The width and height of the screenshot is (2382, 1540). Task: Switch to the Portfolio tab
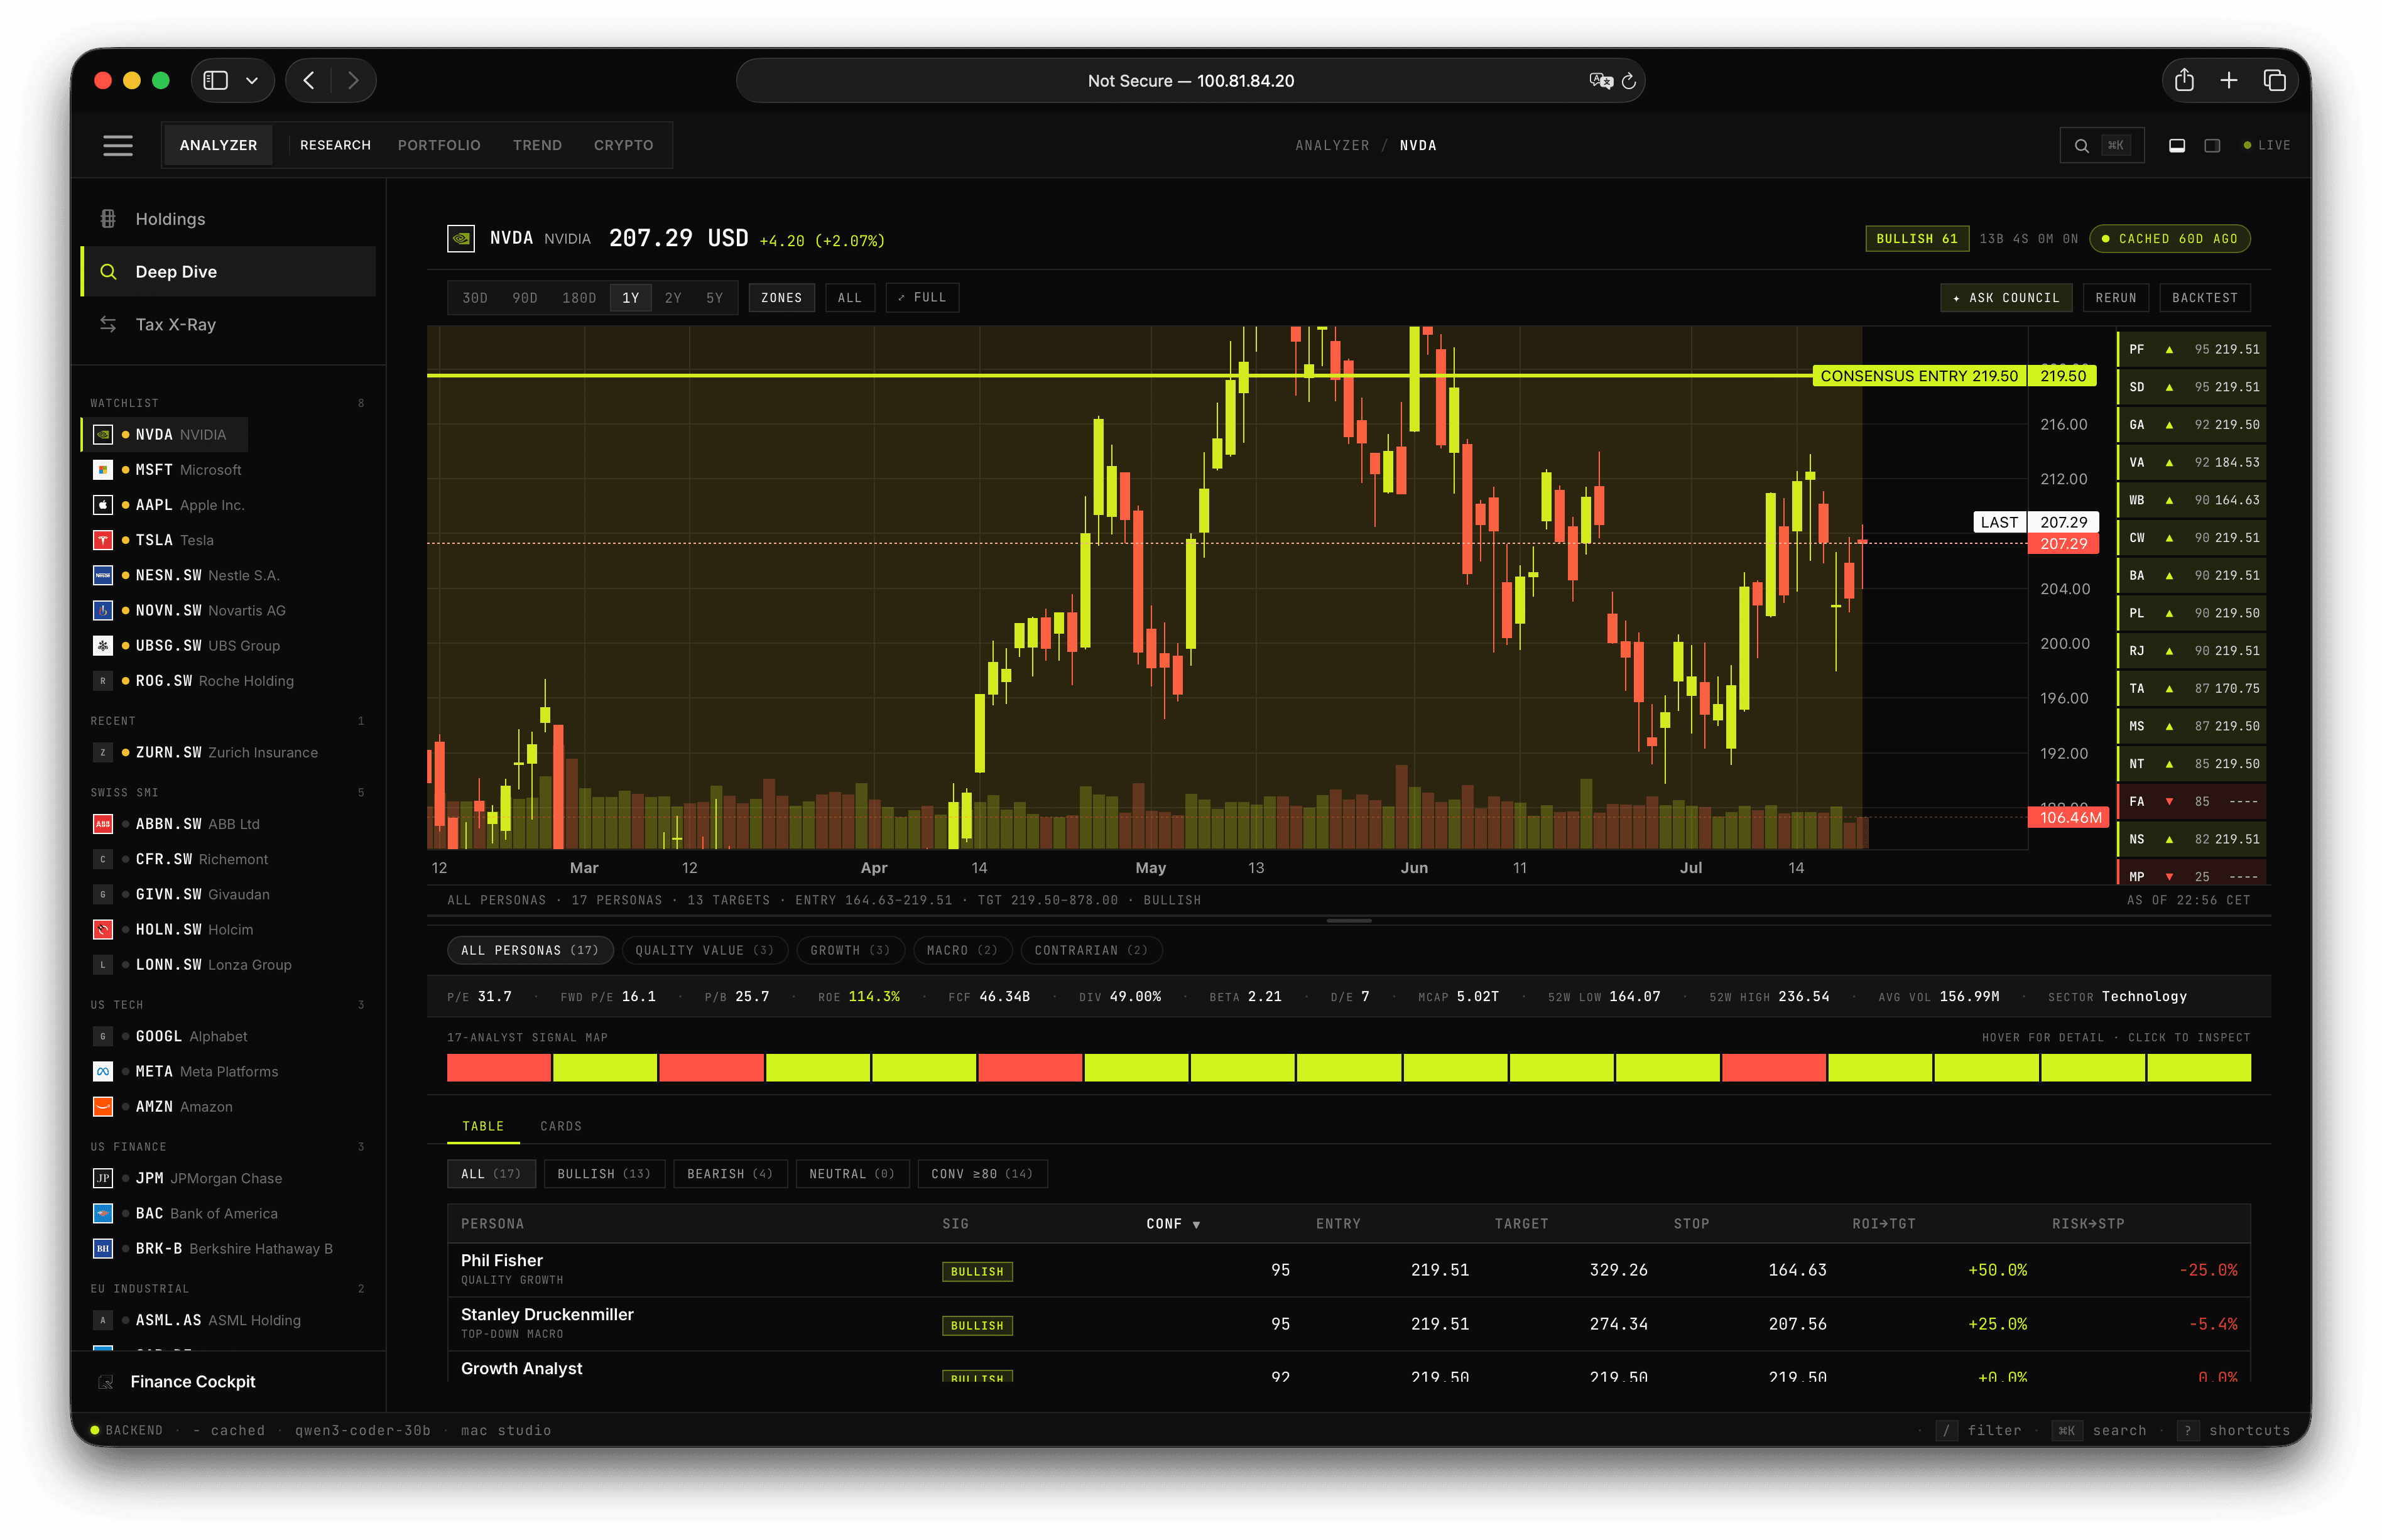(x=439, y=145)
